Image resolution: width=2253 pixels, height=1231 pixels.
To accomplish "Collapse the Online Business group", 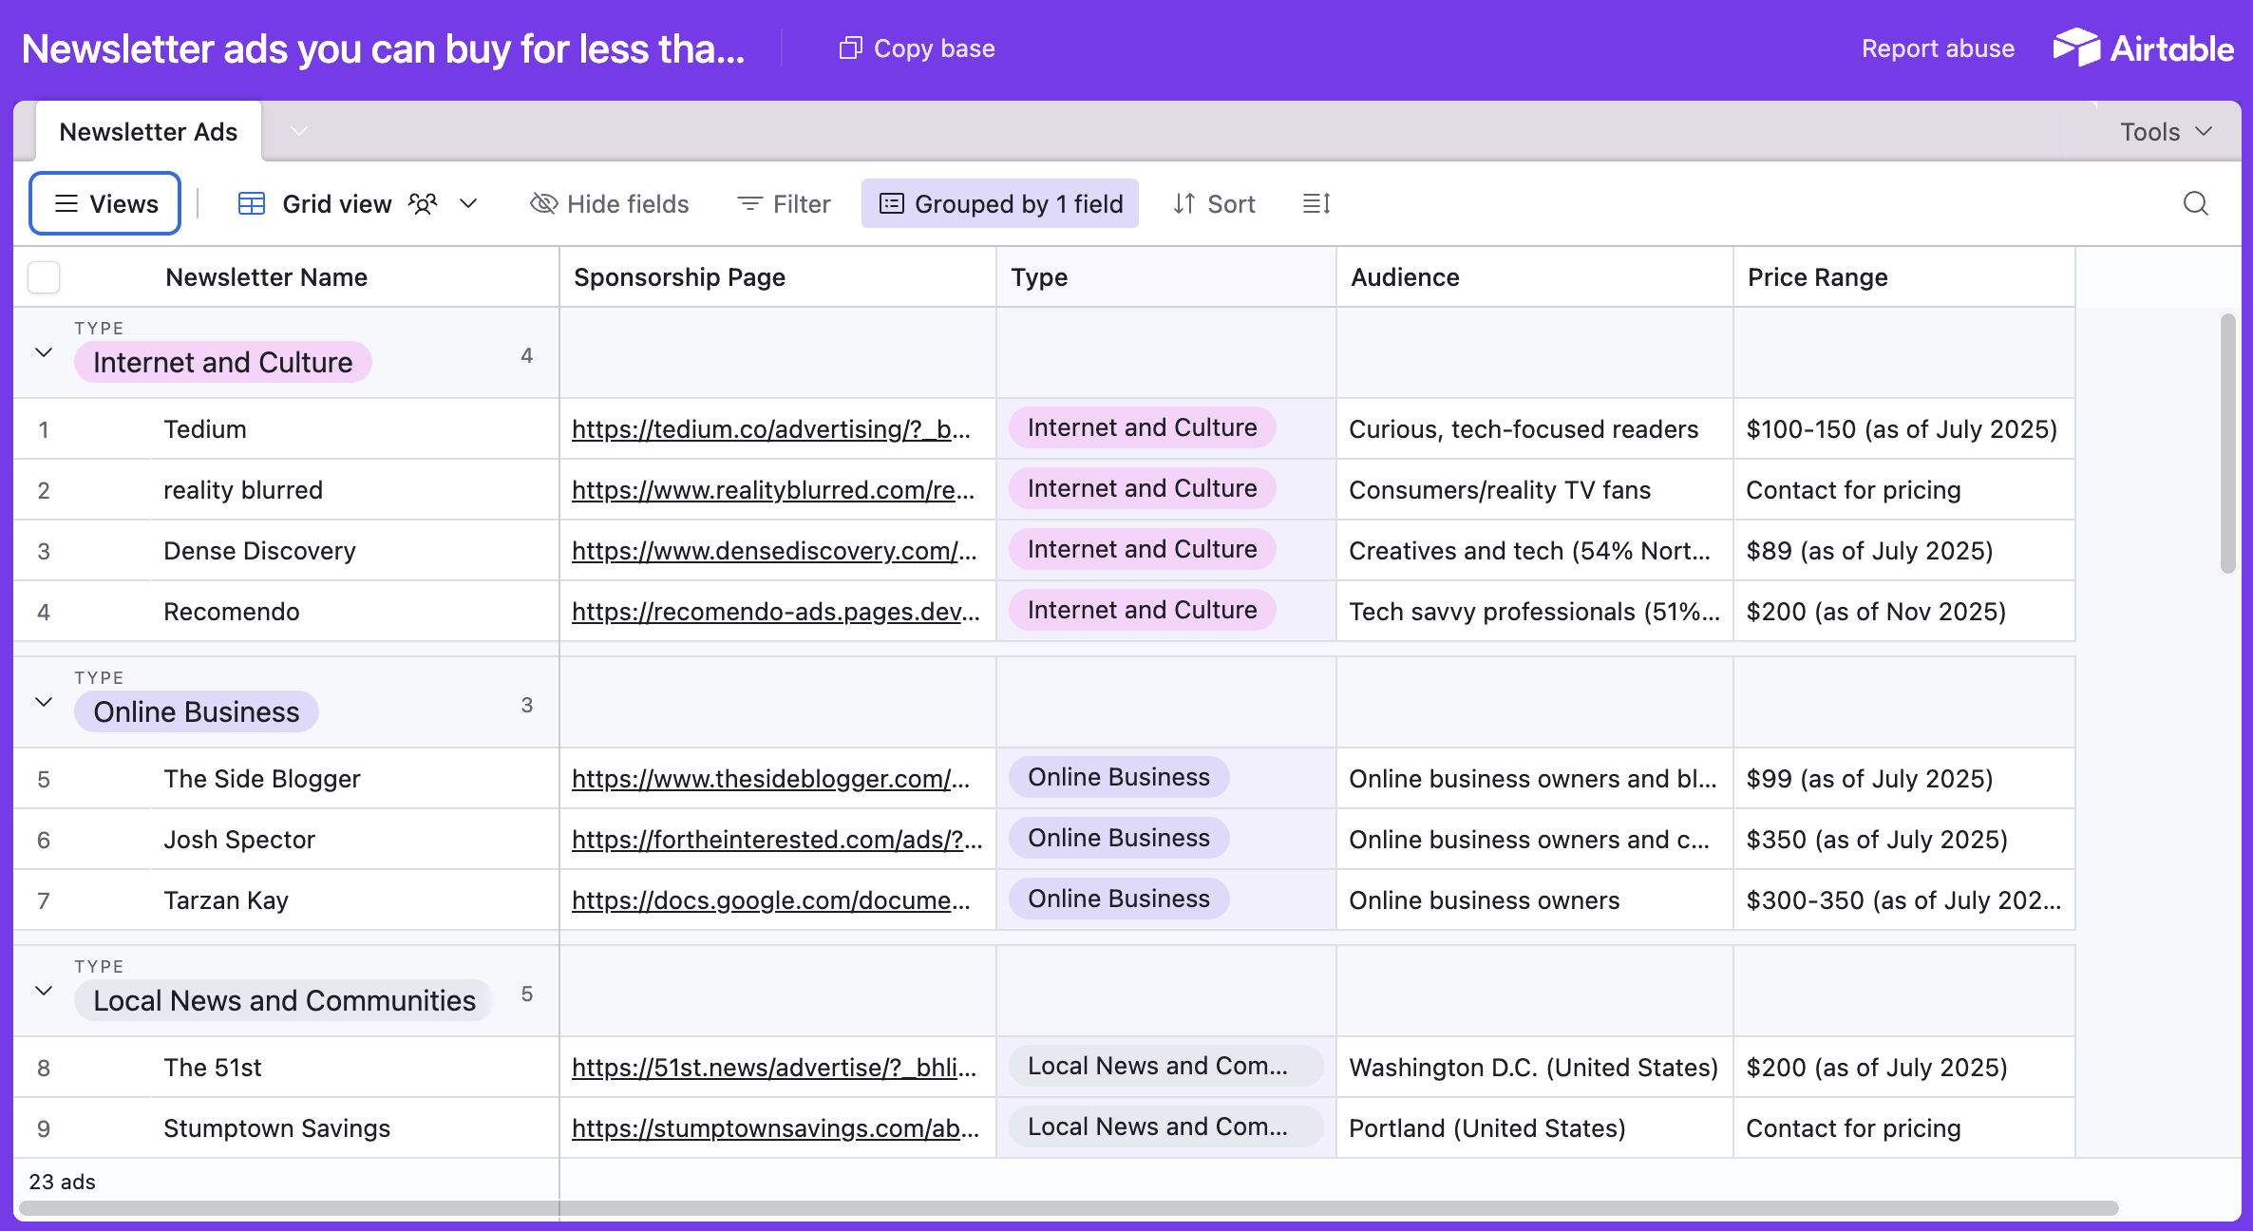I will [43, 702].
